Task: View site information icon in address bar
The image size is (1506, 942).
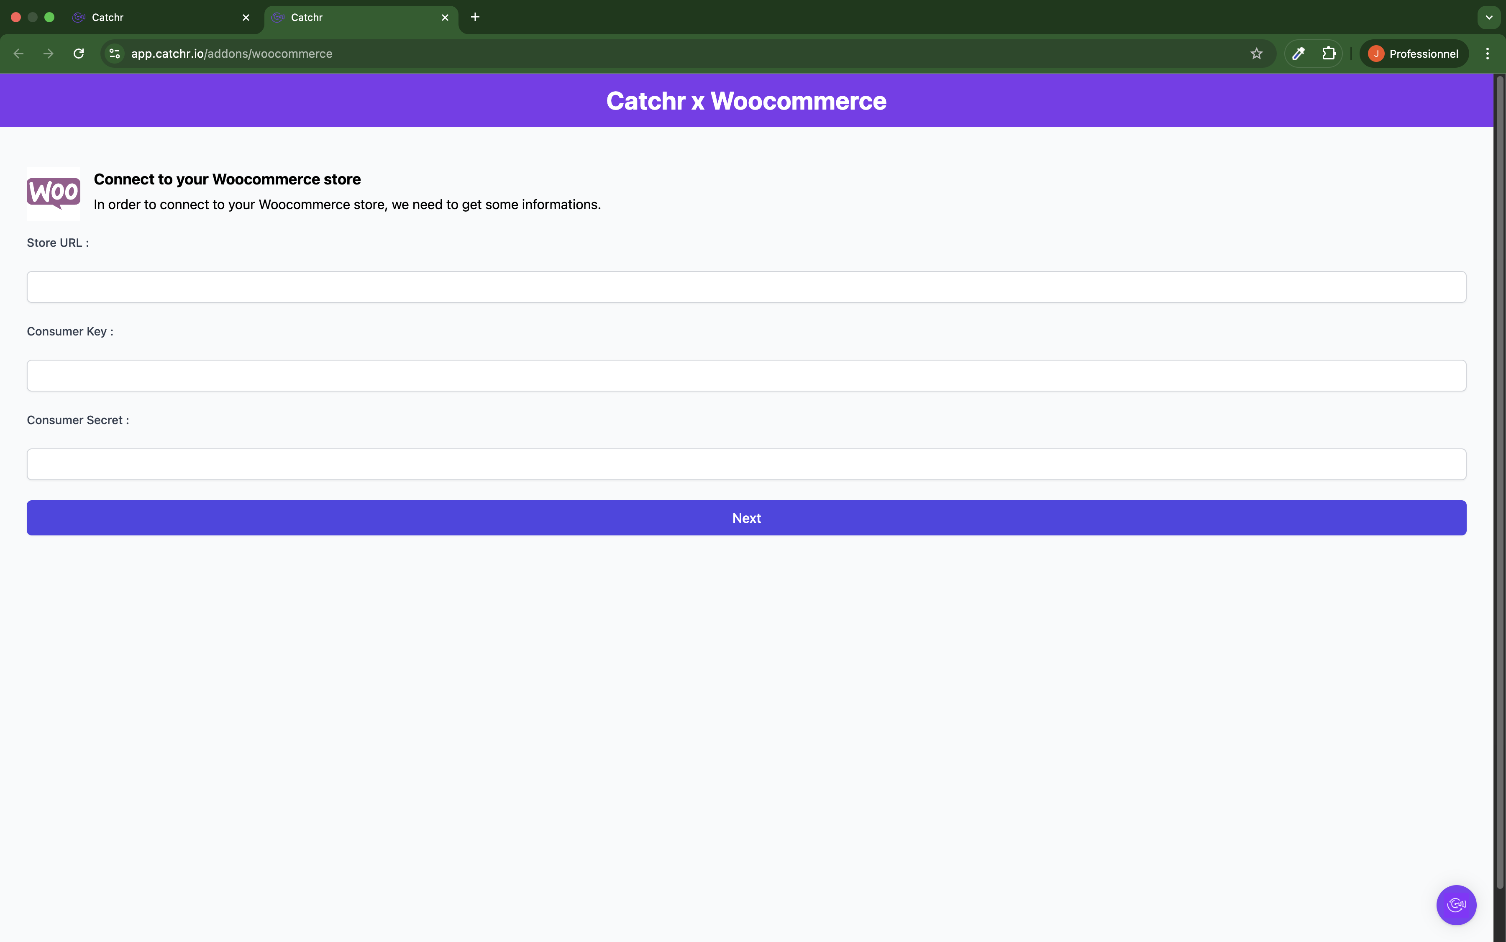Action: [115, 54]
